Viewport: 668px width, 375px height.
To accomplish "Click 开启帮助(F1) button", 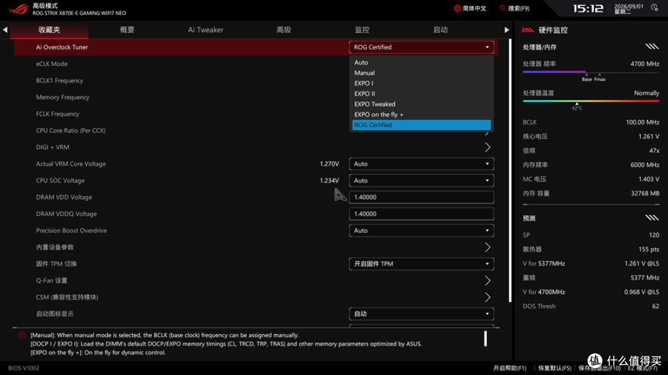I will point(510,368).
